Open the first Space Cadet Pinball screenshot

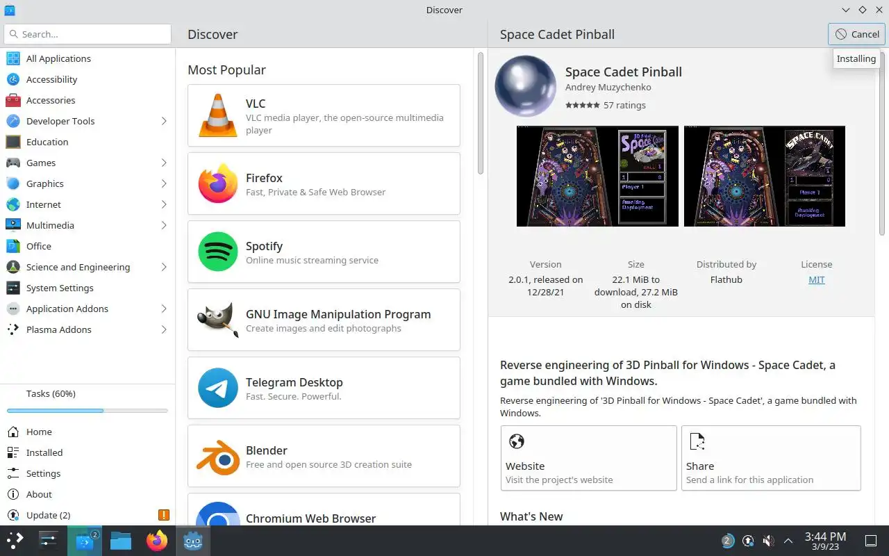pyautogui.click(x=597, y=176)
